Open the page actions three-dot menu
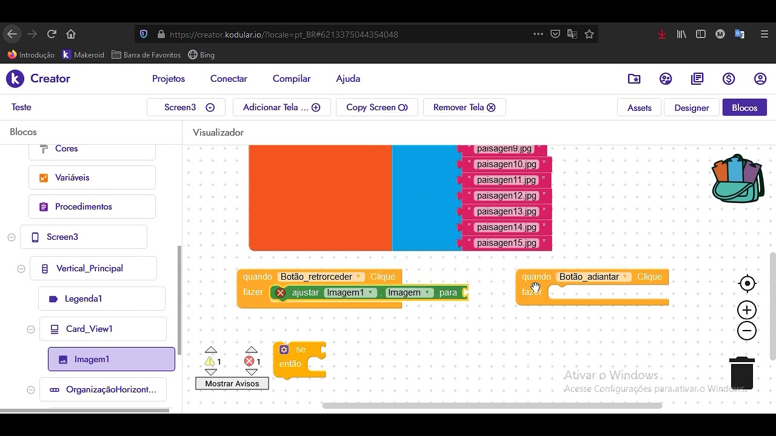Viewport: 776px width, 436px height. click(538, 35)
